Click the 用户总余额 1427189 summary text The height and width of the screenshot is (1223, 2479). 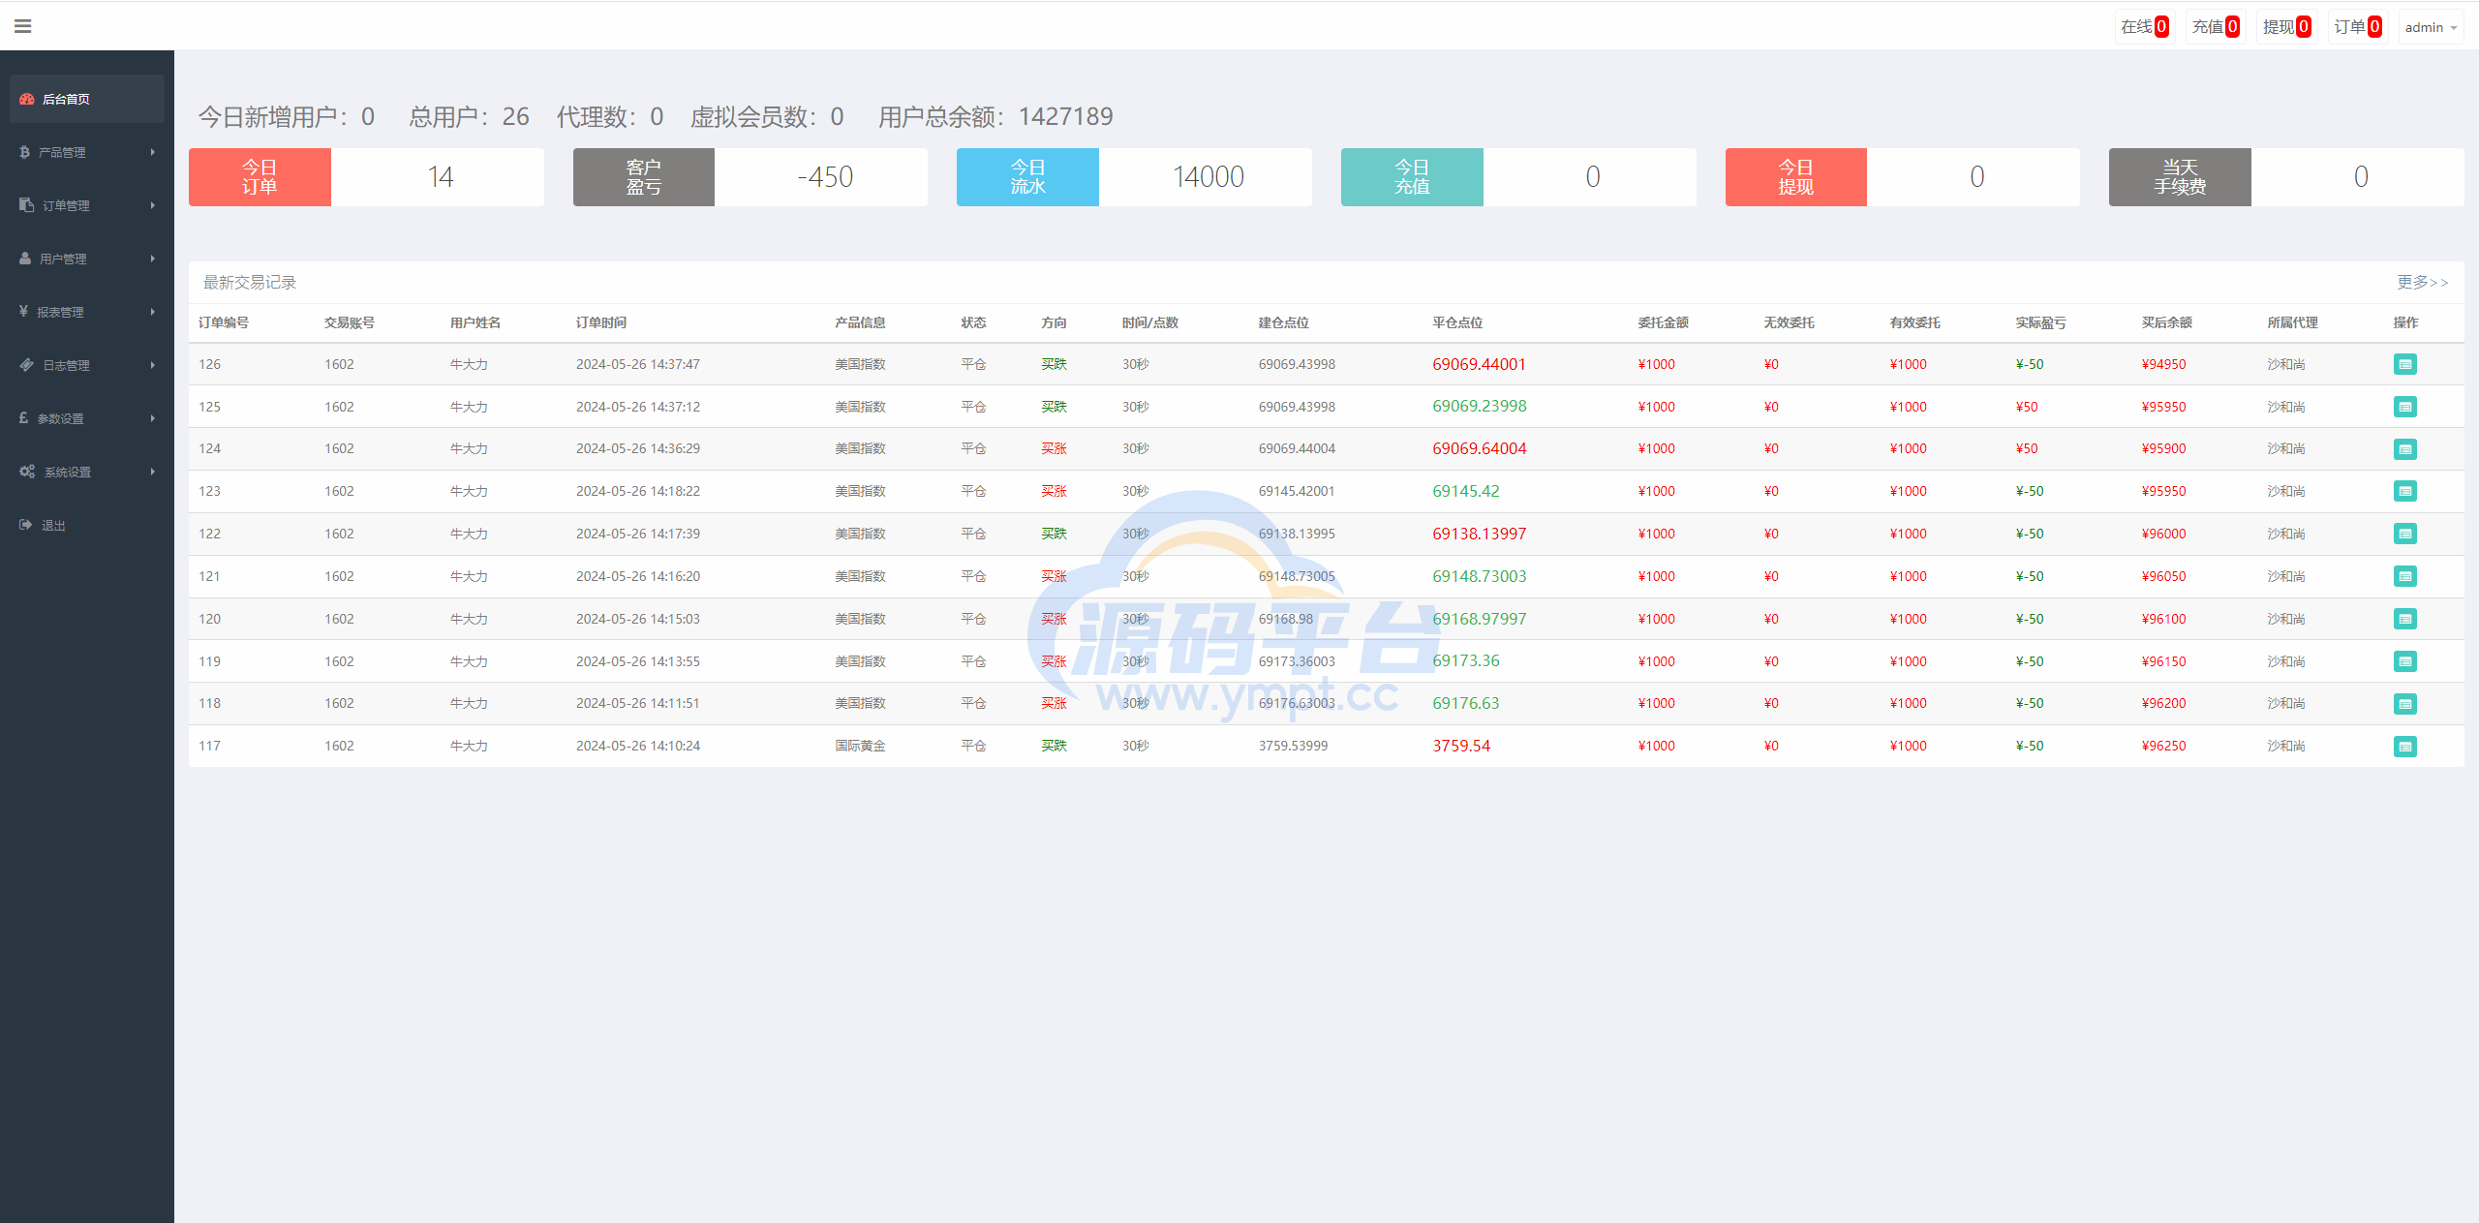point(995,117)
